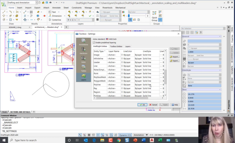The height and width of the screenshot is (143, 235).
Task: Open the Annotations settings category
Action: point(84,42)
